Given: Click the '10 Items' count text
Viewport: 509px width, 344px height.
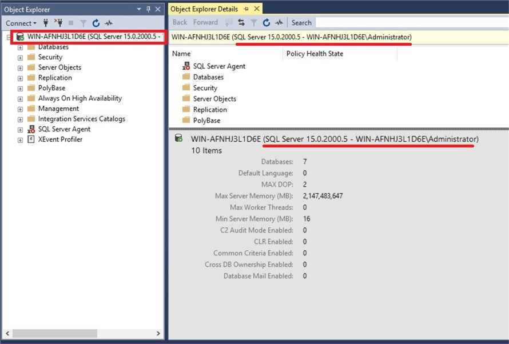Looking at the screenshot, I should point(206,151).
